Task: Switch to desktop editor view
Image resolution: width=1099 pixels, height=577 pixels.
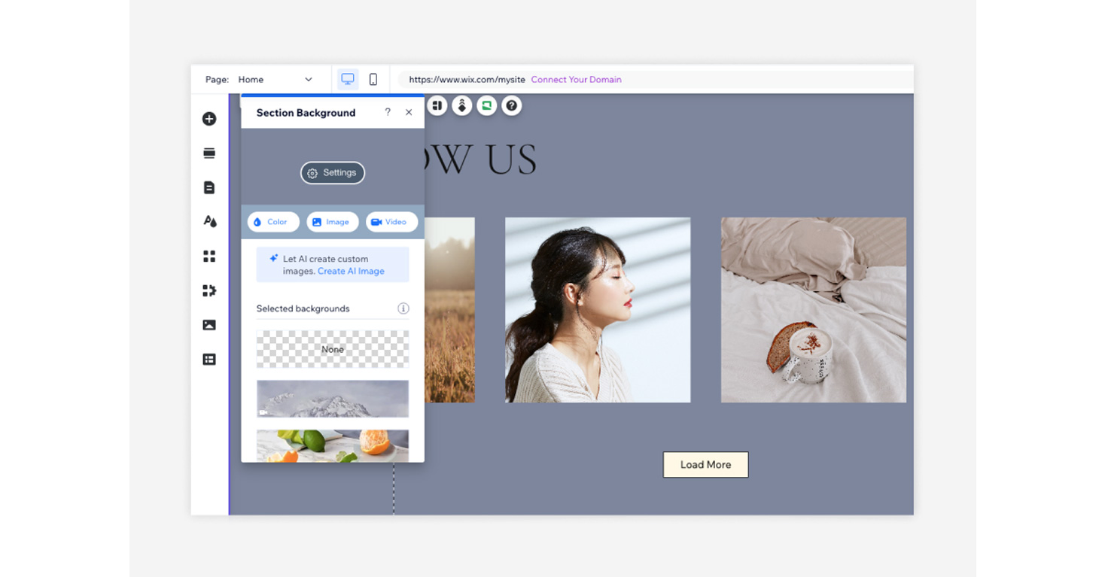Action: (x=347, y=79)
